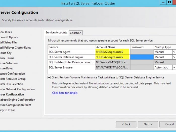Select Database Engine Configuration step in sidebar
This screenshot has width=176, height=132.
coord(17,100)
